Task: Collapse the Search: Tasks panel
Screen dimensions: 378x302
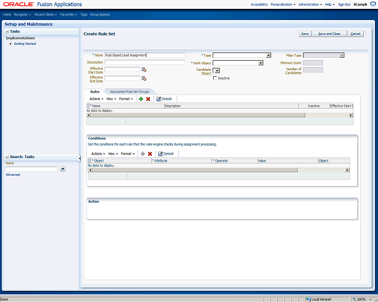Action: 7,157
